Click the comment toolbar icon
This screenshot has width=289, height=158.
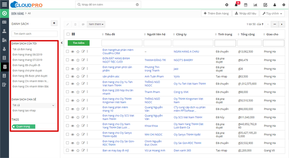pyautogui.click(x=83, y=24)
